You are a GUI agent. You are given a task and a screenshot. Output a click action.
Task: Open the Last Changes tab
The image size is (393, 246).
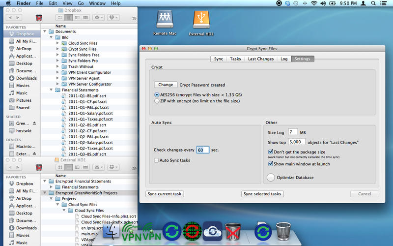click(261, 59)
